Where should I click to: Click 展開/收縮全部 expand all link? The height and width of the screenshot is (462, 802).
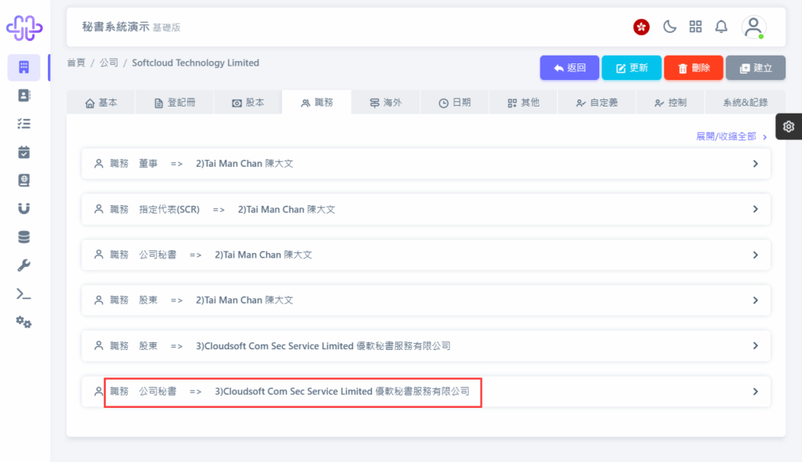(731, 136)
